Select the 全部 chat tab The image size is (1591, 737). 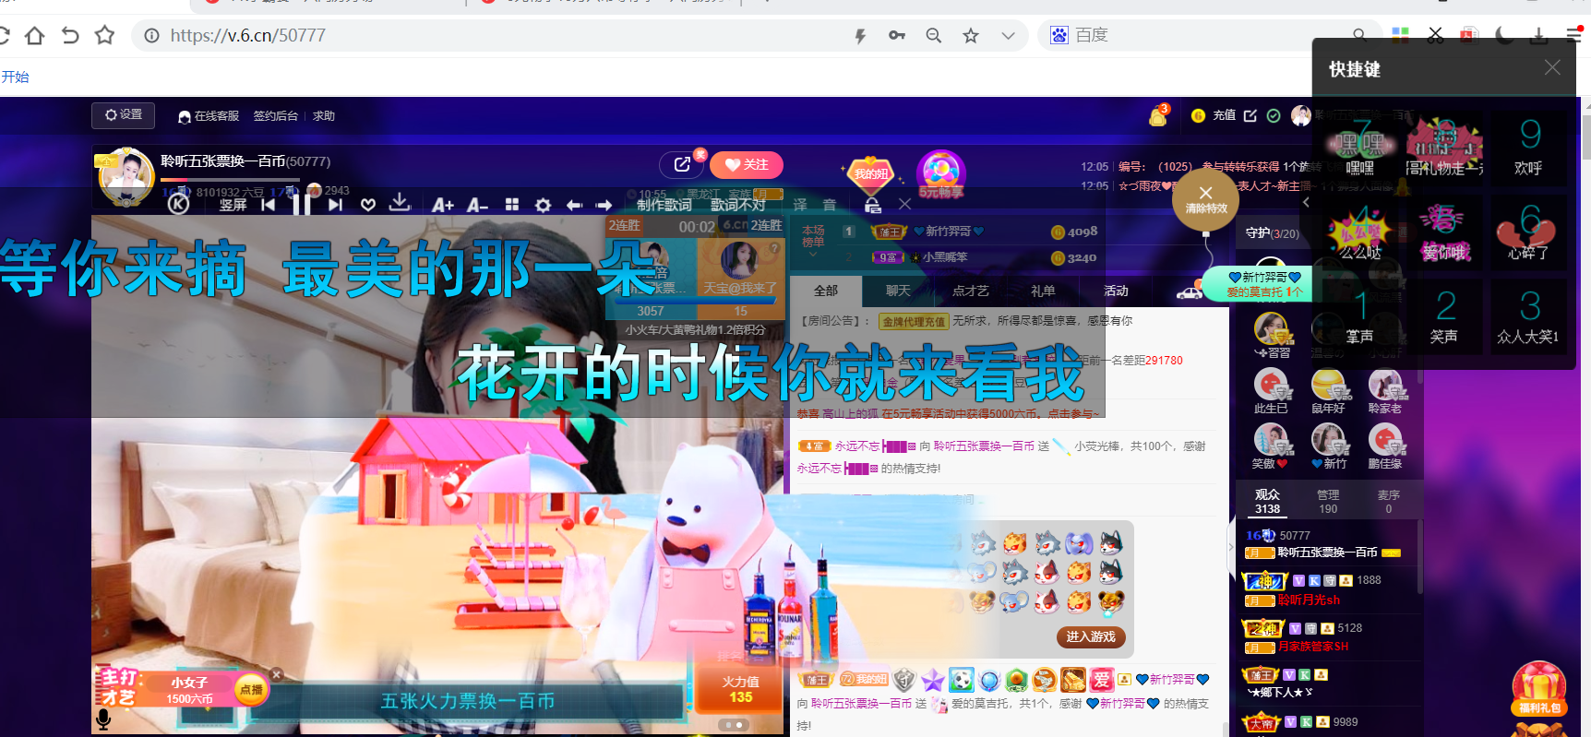coord(825,291)
